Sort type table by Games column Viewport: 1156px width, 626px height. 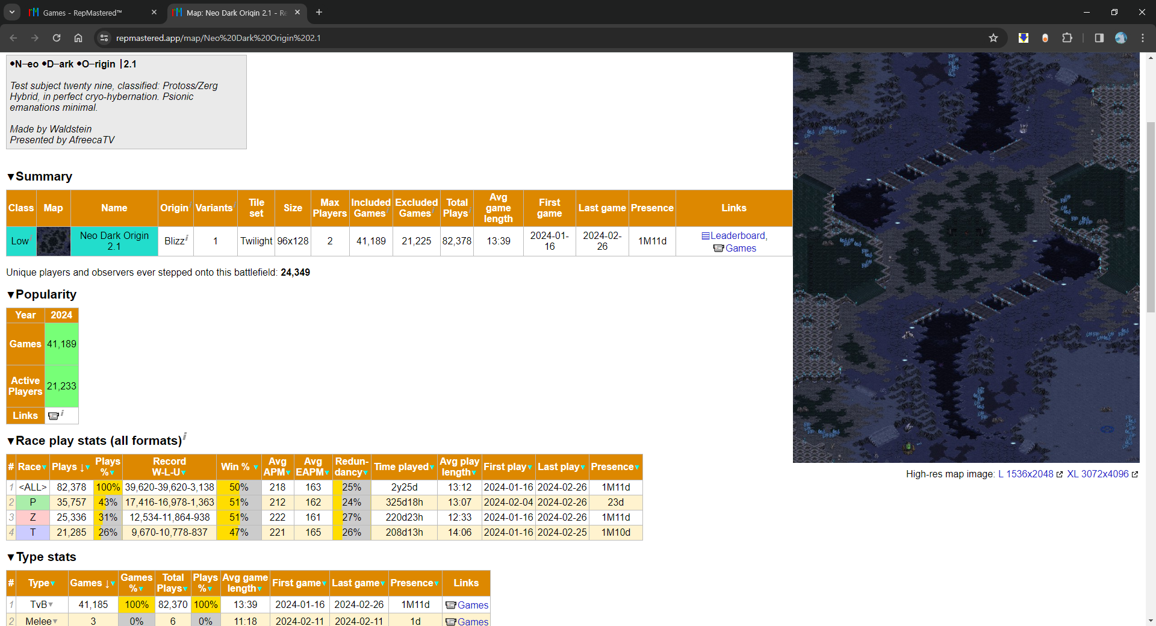93,583
